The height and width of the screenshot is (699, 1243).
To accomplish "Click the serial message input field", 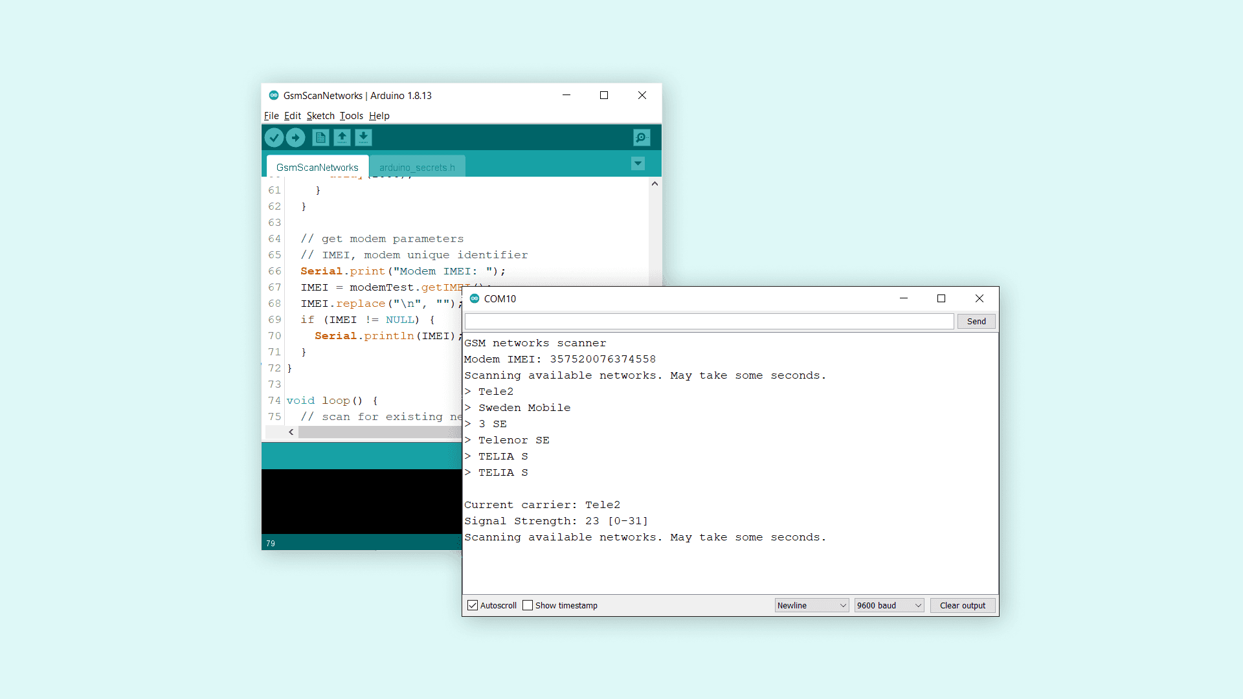I will (709, 321).
